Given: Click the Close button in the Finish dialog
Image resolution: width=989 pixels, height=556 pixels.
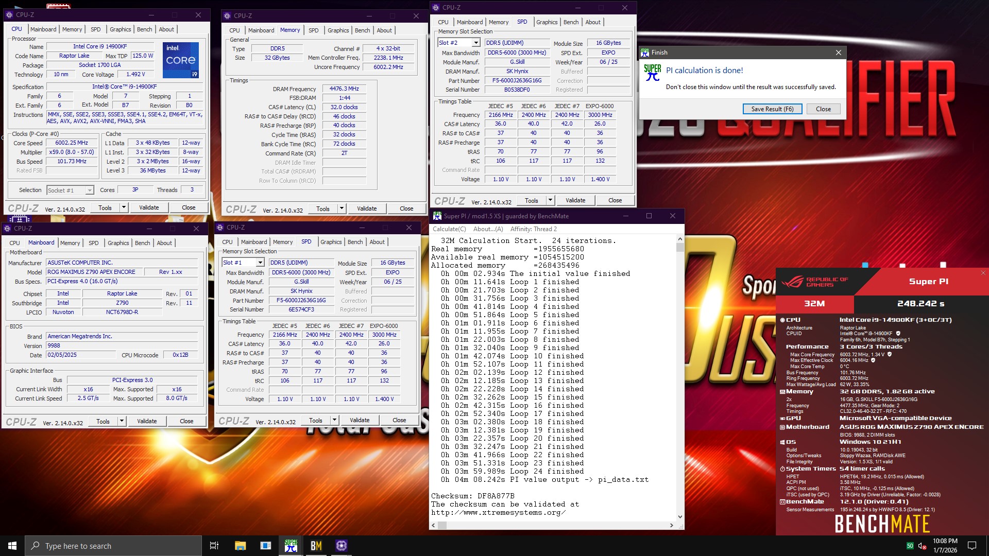Looking at the screenshot, I should 823,109.
